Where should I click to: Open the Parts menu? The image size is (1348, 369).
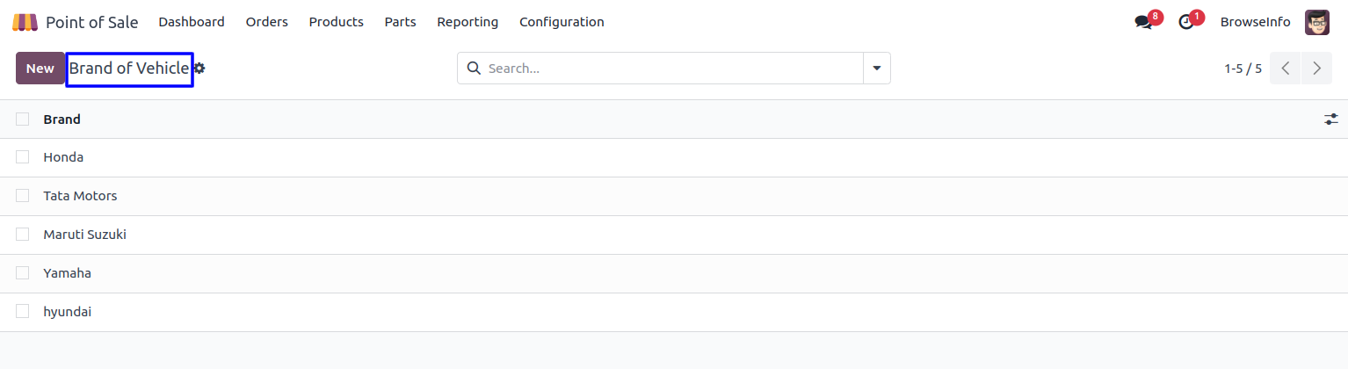coord(400,22)
